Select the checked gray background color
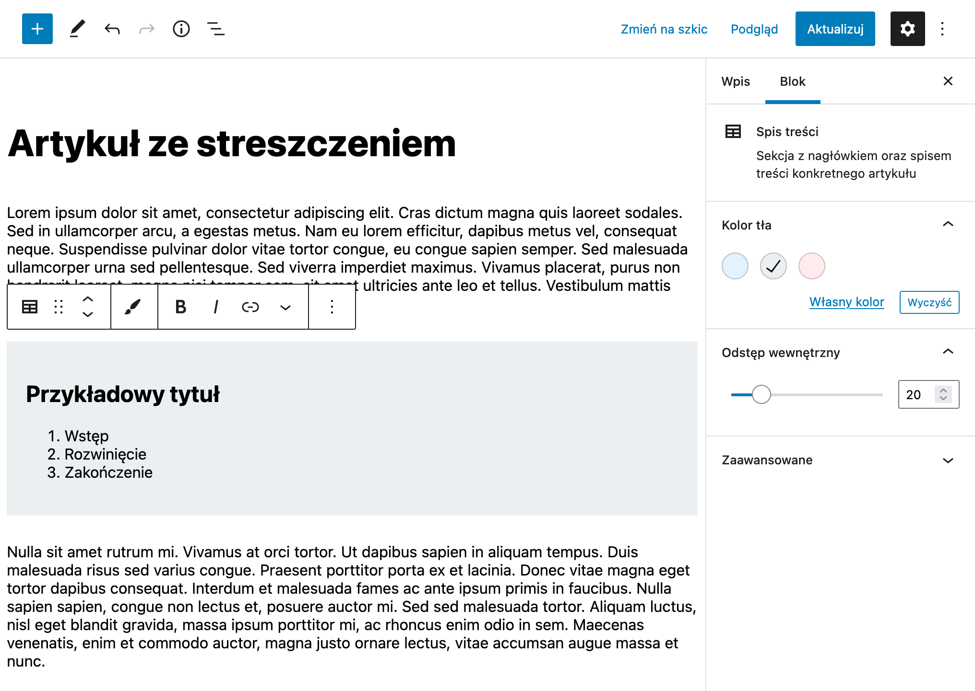The height and width of the screenshot is (691, 975). click(773, 266)
